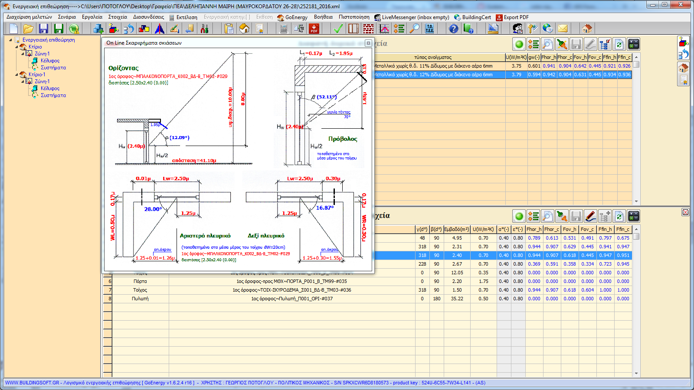This screenshot has width=694, height=390.
Task: Click the blue floppy disk save icon
Action: [43, 29]
